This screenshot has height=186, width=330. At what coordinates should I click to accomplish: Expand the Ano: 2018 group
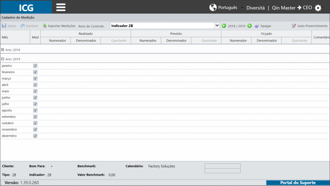point(3,50)
